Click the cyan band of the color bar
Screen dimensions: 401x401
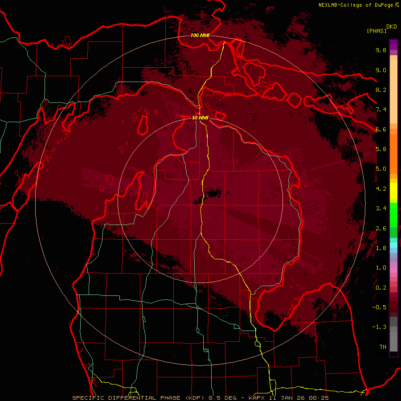coord(393,245)
